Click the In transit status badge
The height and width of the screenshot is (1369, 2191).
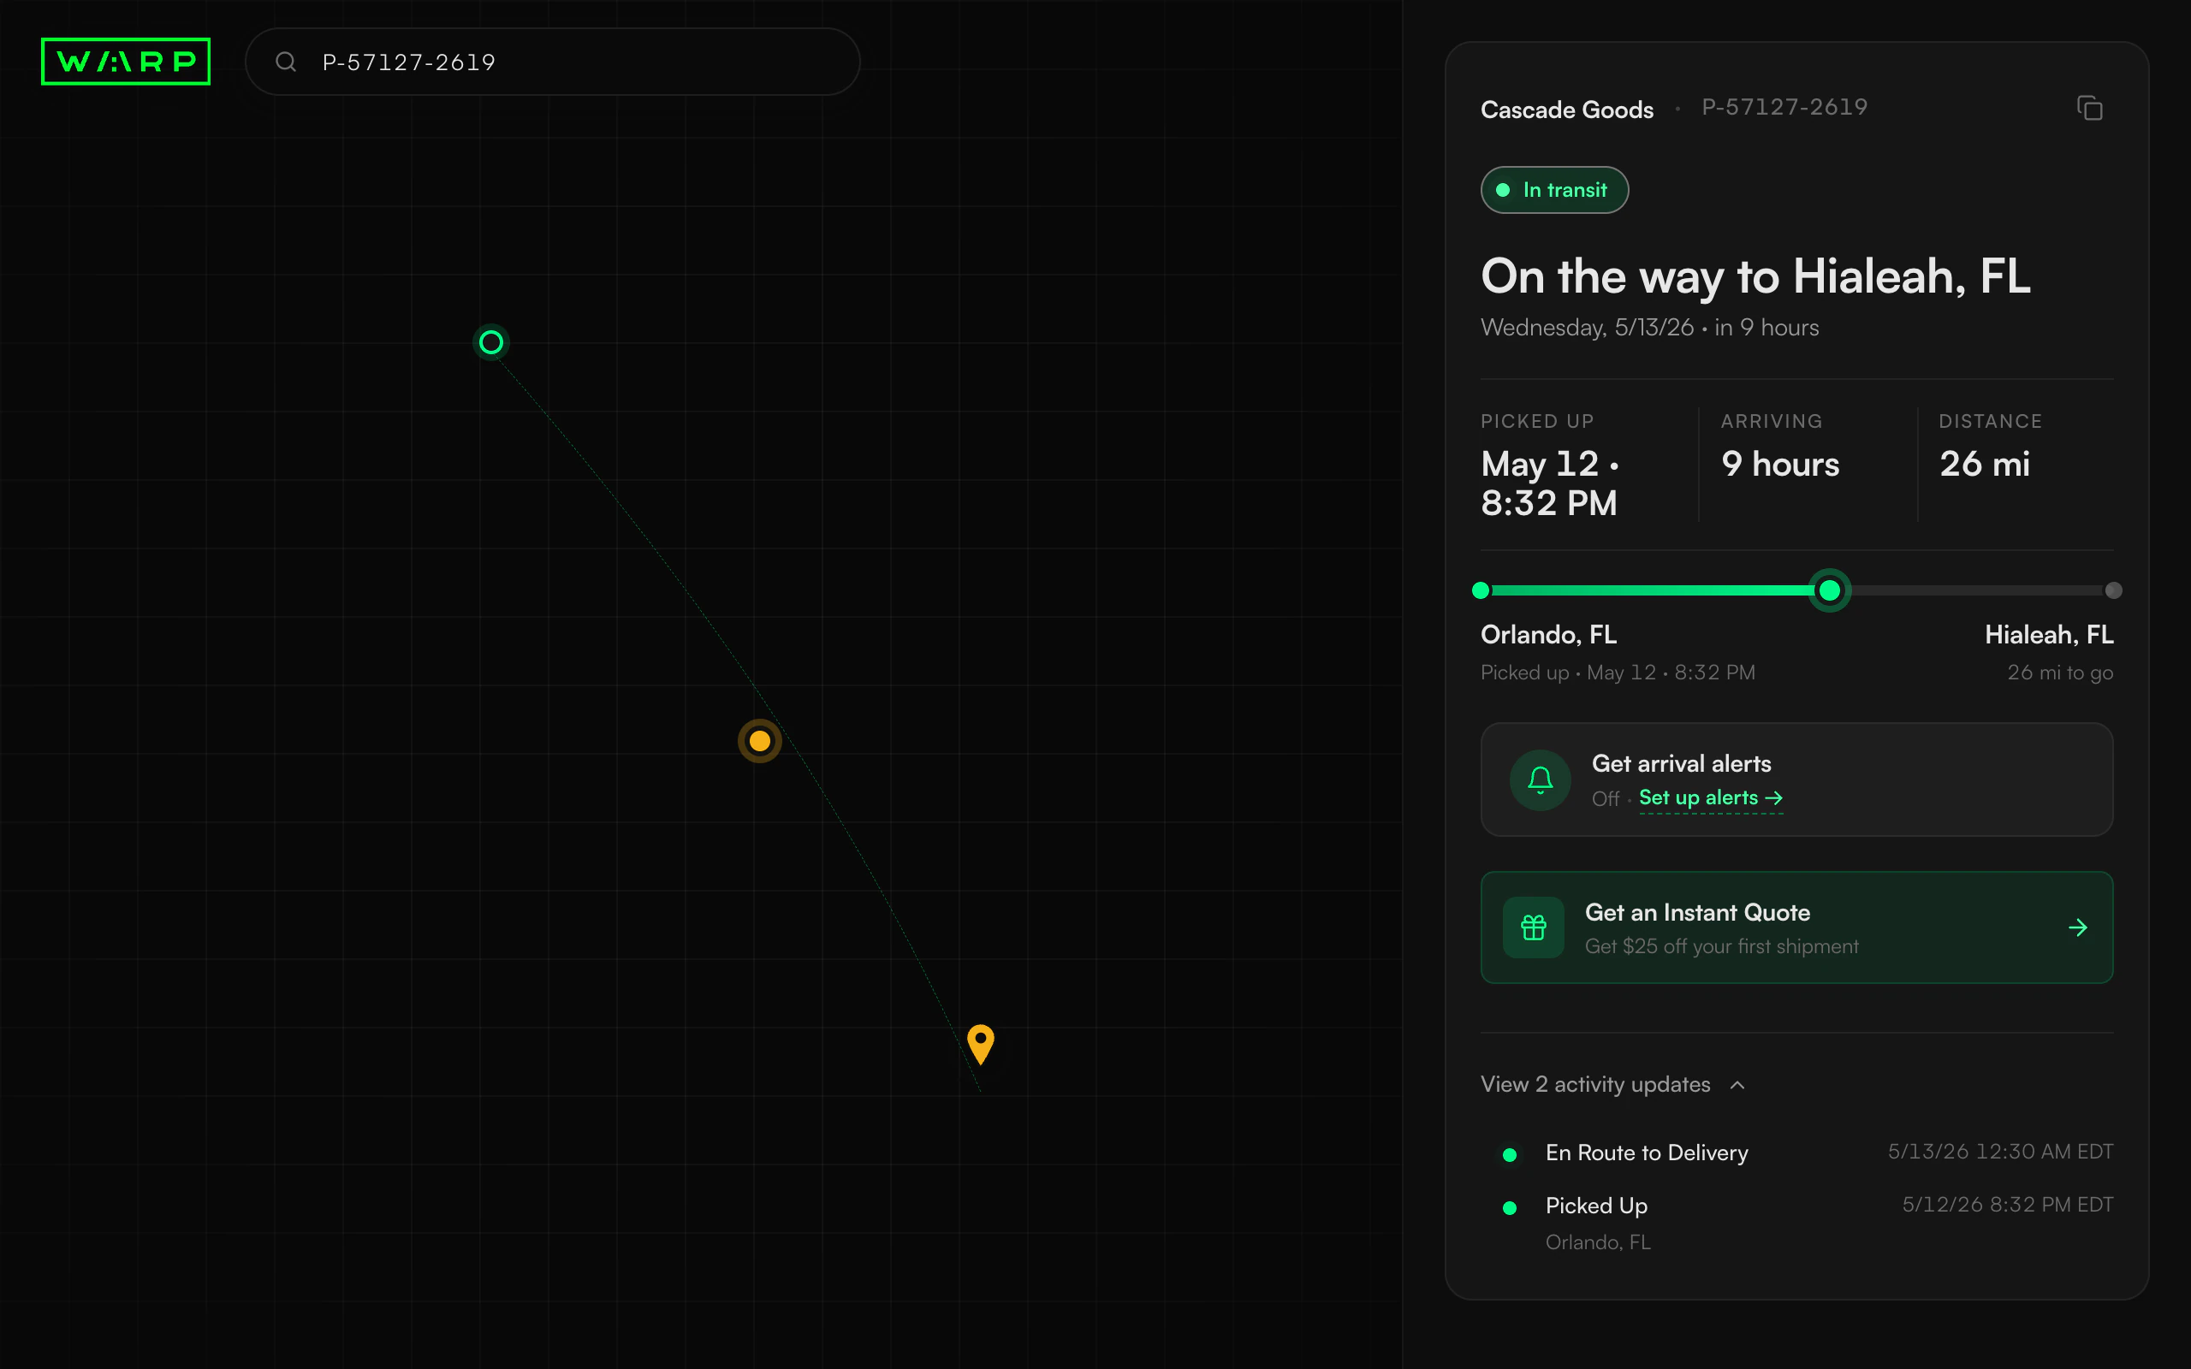point(1554,190)
